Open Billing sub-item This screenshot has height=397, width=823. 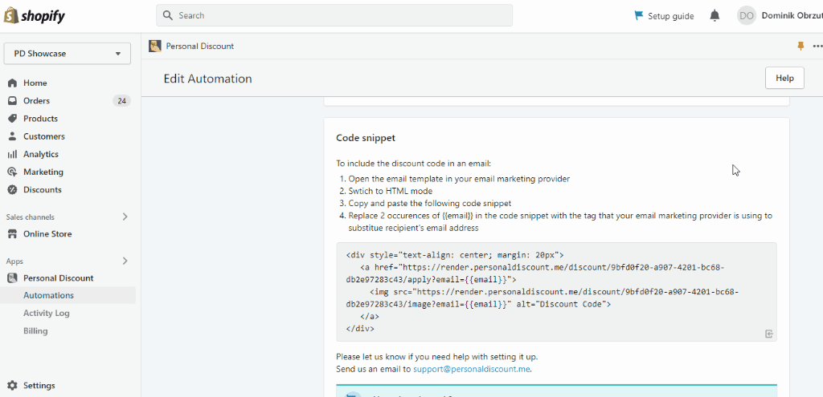(35, 331)
